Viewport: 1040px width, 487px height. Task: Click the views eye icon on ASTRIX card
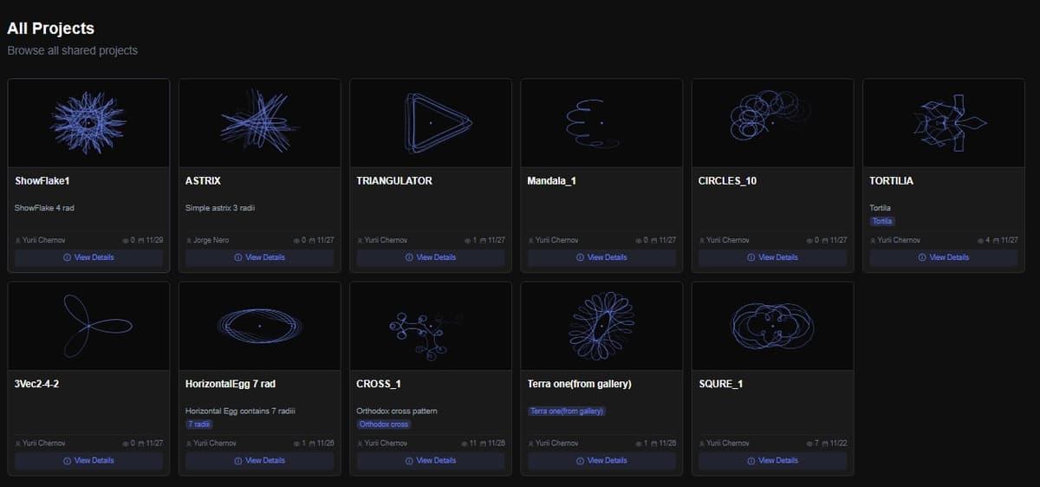click(297, 240)
